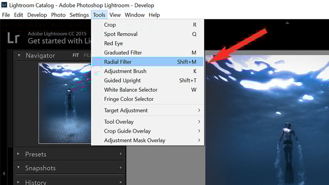Click Lightroom icon in title bar
The image size is (329, 185).
4,5
